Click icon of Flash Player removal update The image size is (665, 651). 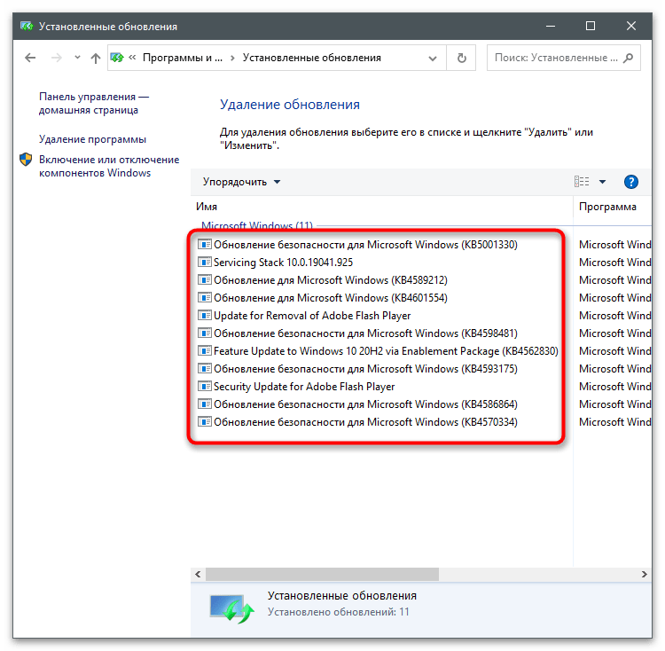click(205, 316)
